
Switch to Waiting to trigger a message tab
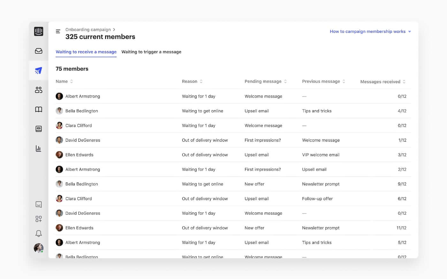click(151, 52)
